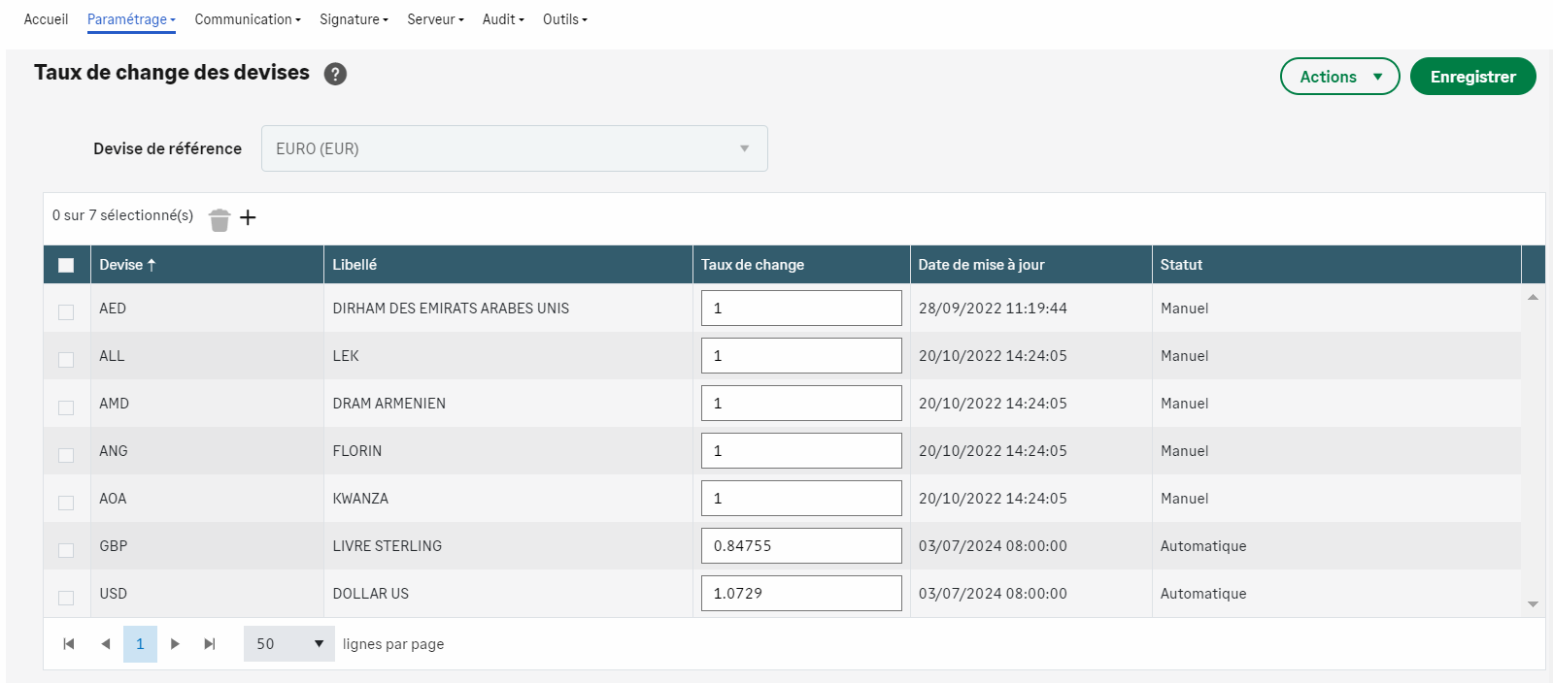Click the help question mark icon
This screenshot has width=1553, height=683.
(x=335, y=74)
